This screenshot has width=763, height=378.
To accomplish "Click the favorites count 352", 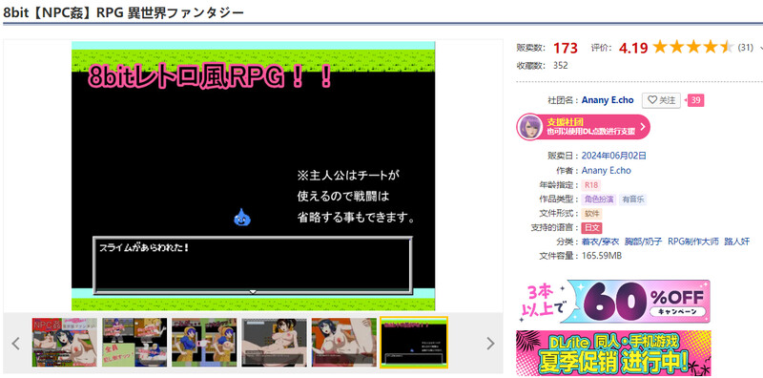I will pyautogui.click(x=560, y=65).
